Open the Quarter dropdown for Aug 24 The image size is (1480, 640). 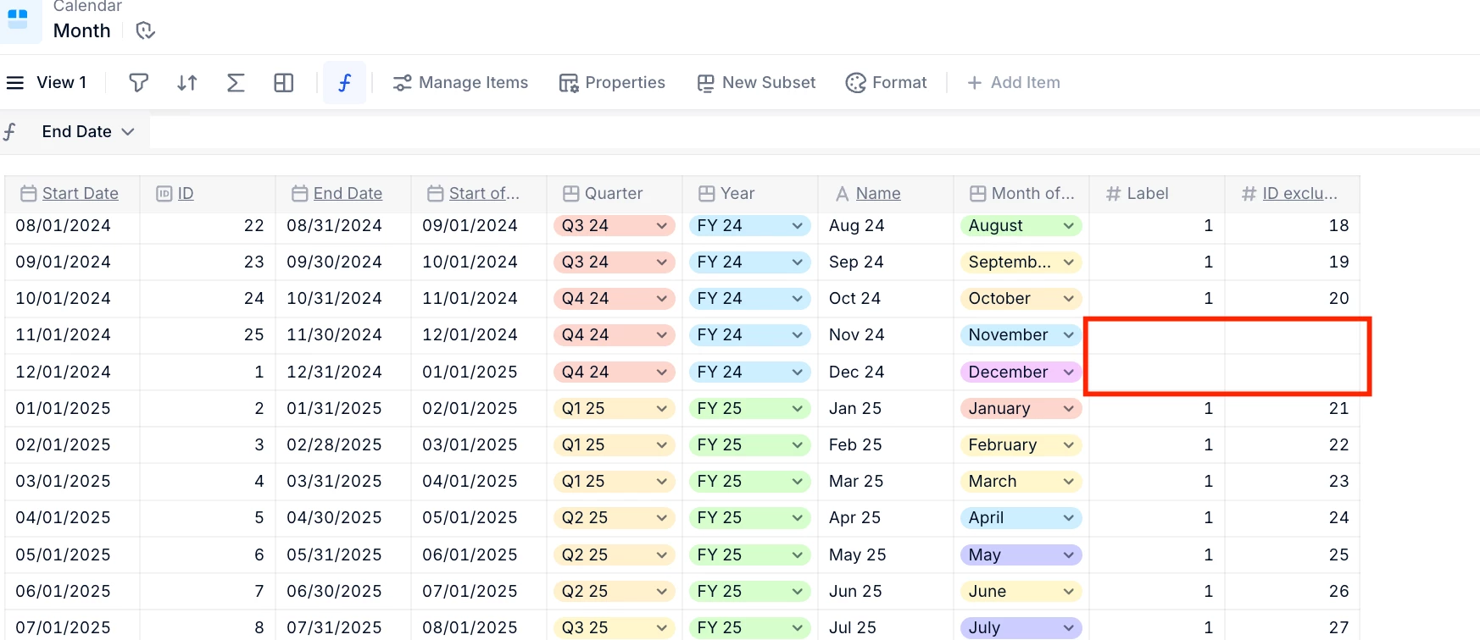point(661,226)
